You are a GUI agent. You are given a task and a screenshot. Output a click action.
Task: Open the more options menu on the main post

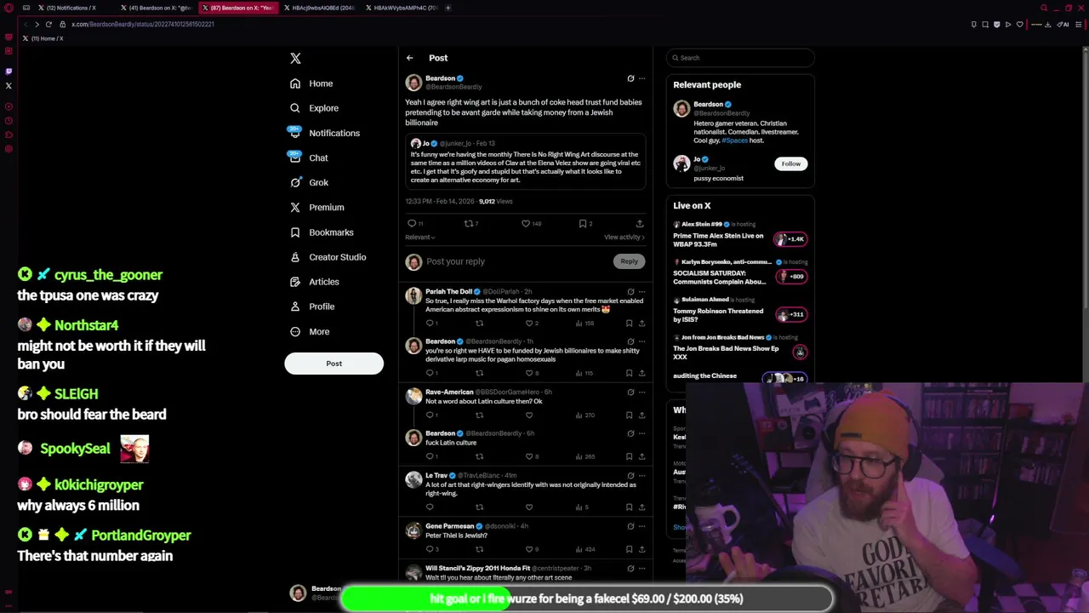[642, 78]
